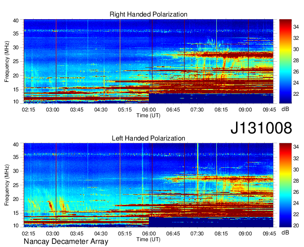Click the 09:00 tick on lower time axis
This screenshot has width=304, height=247.
pyautogui.click(x=245, y=234)
